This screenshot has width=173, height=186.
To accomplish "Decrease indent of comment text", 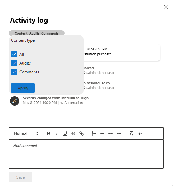I will (111, 133).
